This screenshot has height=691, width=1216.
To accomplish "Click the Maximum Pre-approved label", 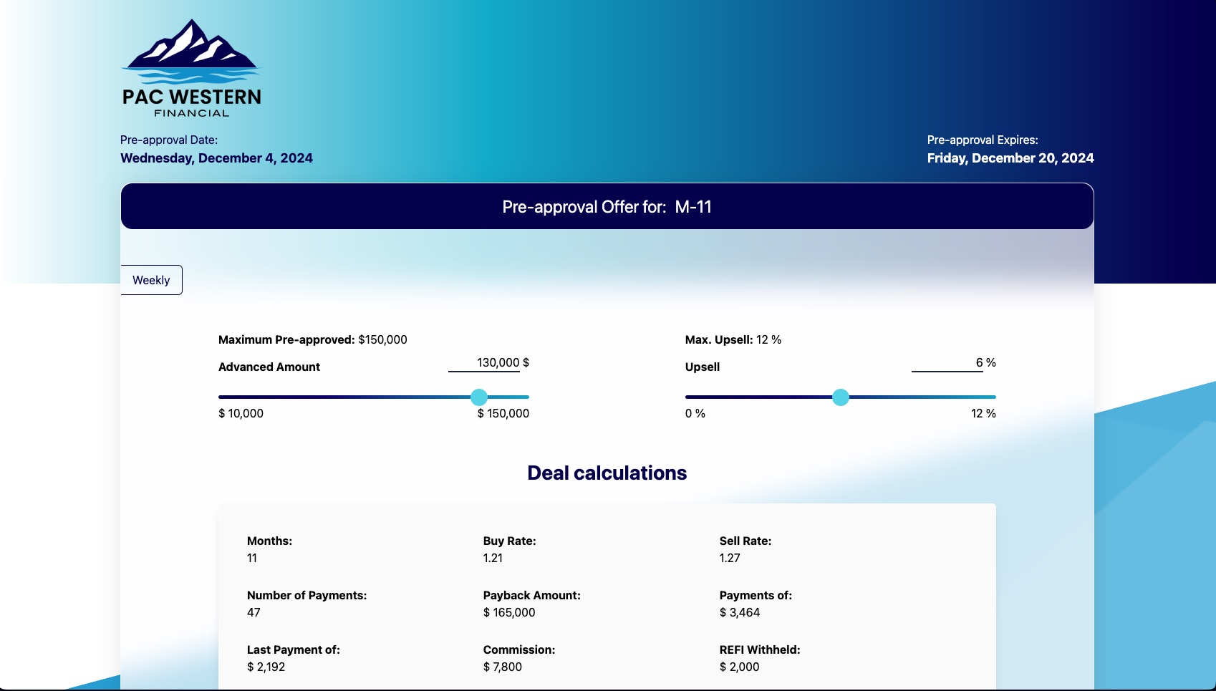I will (x=286, y=340).
